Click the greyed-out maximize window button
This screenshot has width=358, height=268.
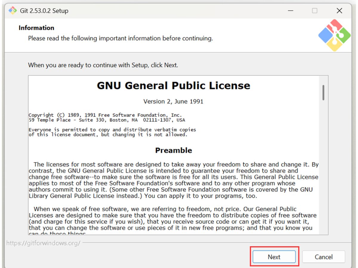[315, 11]
